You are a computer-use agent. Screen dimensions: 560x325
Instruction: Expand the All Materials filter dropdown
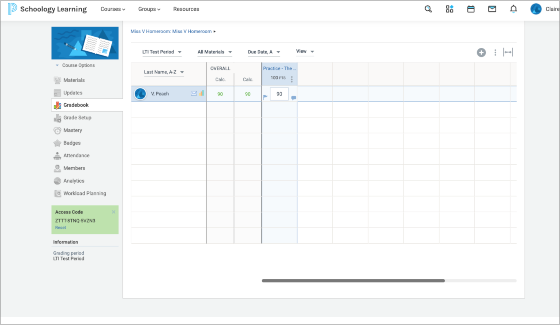coord(214,52)
